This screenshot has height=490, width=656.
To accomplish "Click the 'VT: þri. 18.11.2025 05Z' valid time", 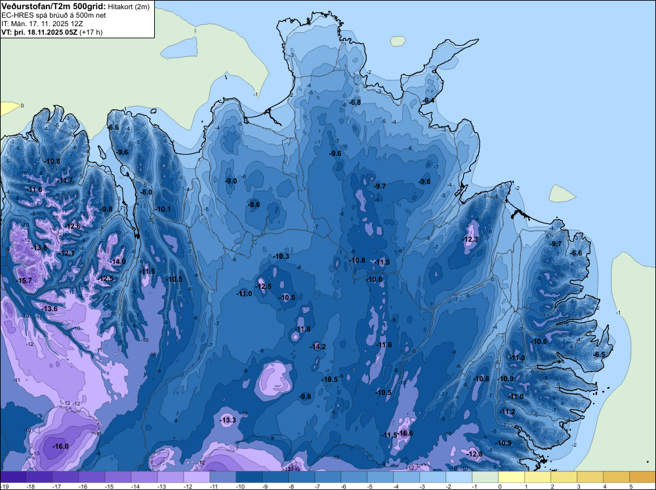I will point(39,32).
